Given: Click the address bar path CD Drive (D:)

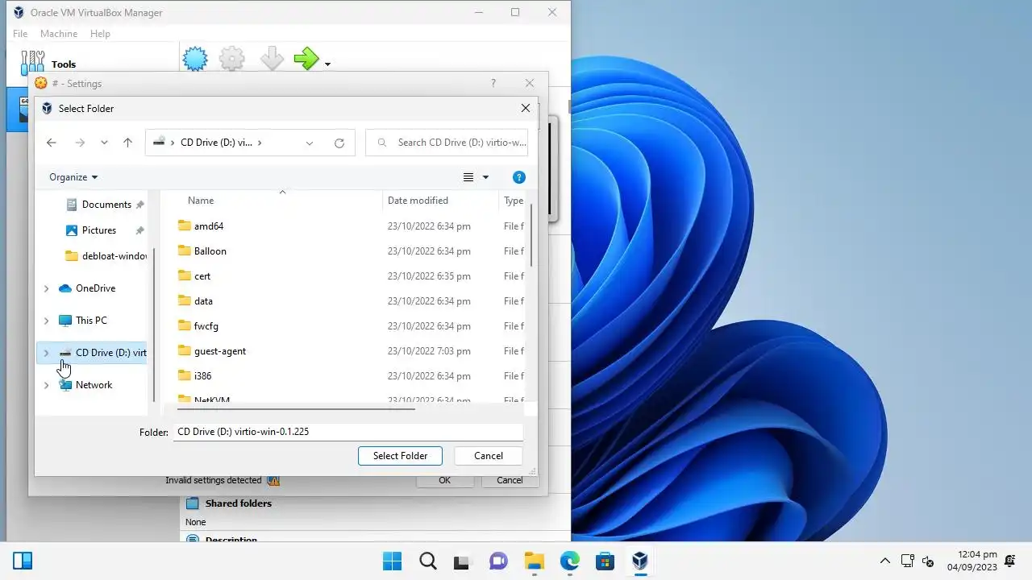Looking at the screenshot, I should pos(216,143).
